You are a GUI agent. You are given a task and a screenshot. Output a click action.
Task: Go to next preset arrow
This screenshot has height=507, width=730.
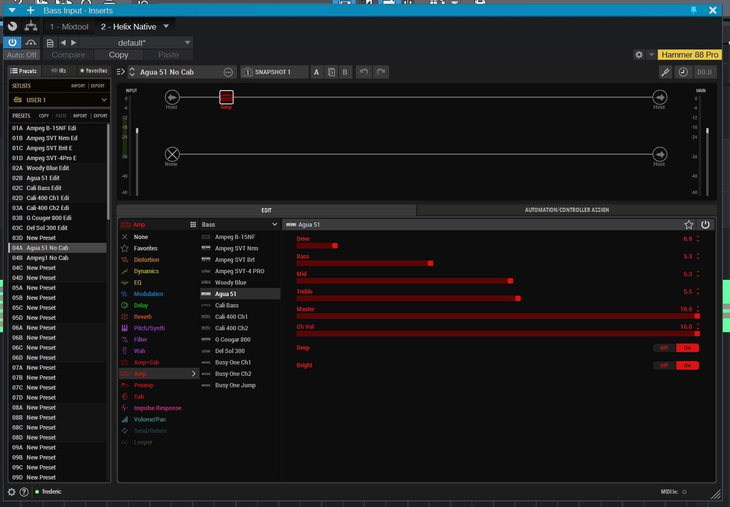pyautogui.click(x=74, y=43)
